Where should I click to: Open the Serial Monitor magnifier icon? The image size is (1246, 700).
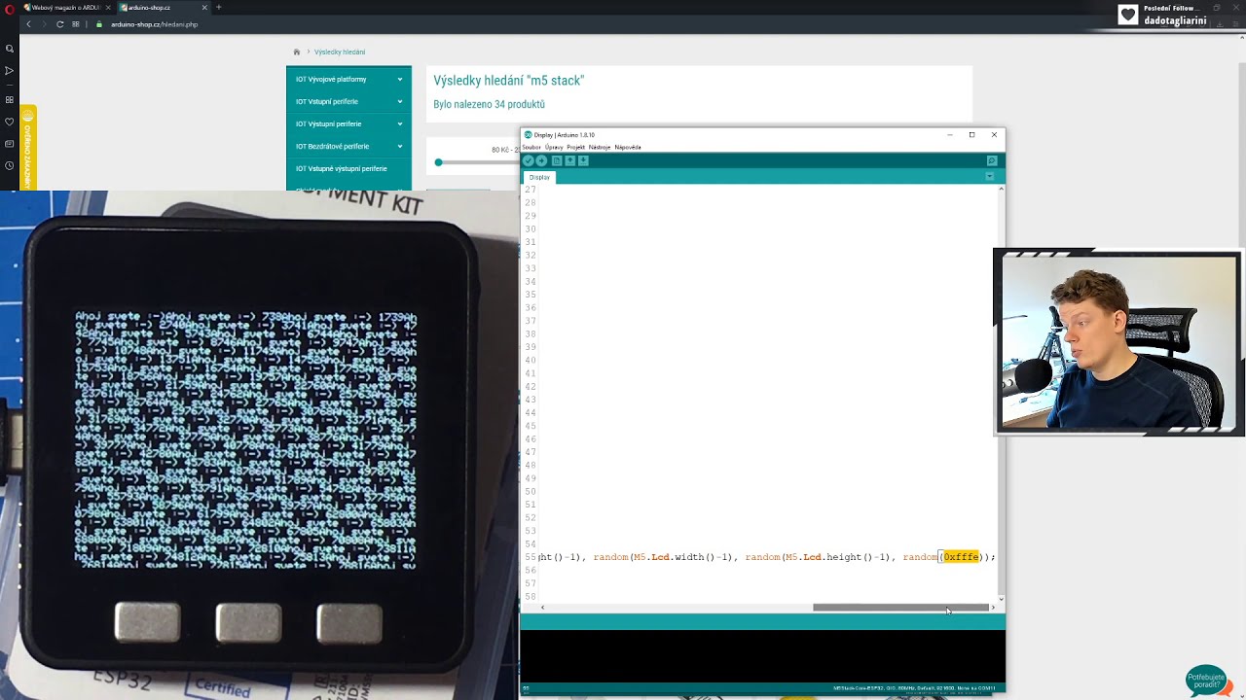click(x=992, y=161)
